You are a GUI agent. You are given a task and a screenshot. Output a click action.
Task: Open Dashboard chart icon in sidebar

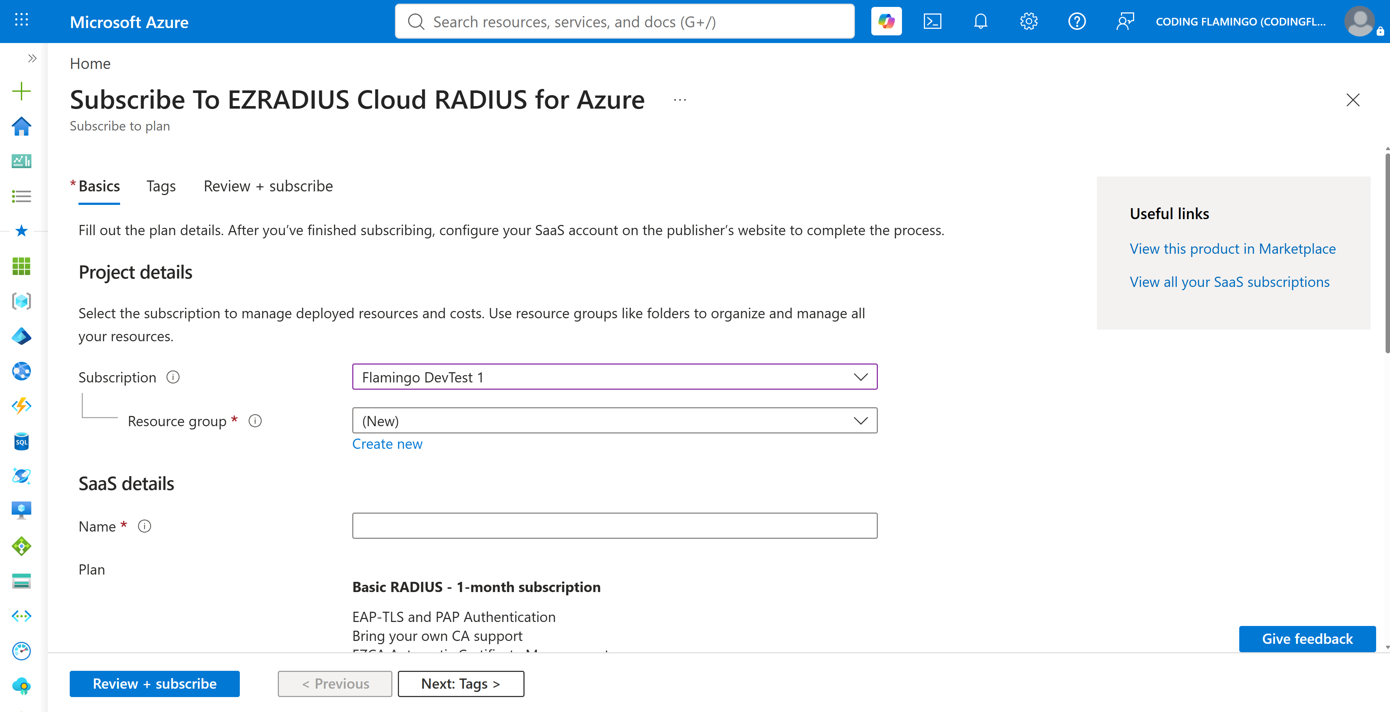(x=22, y=161)
